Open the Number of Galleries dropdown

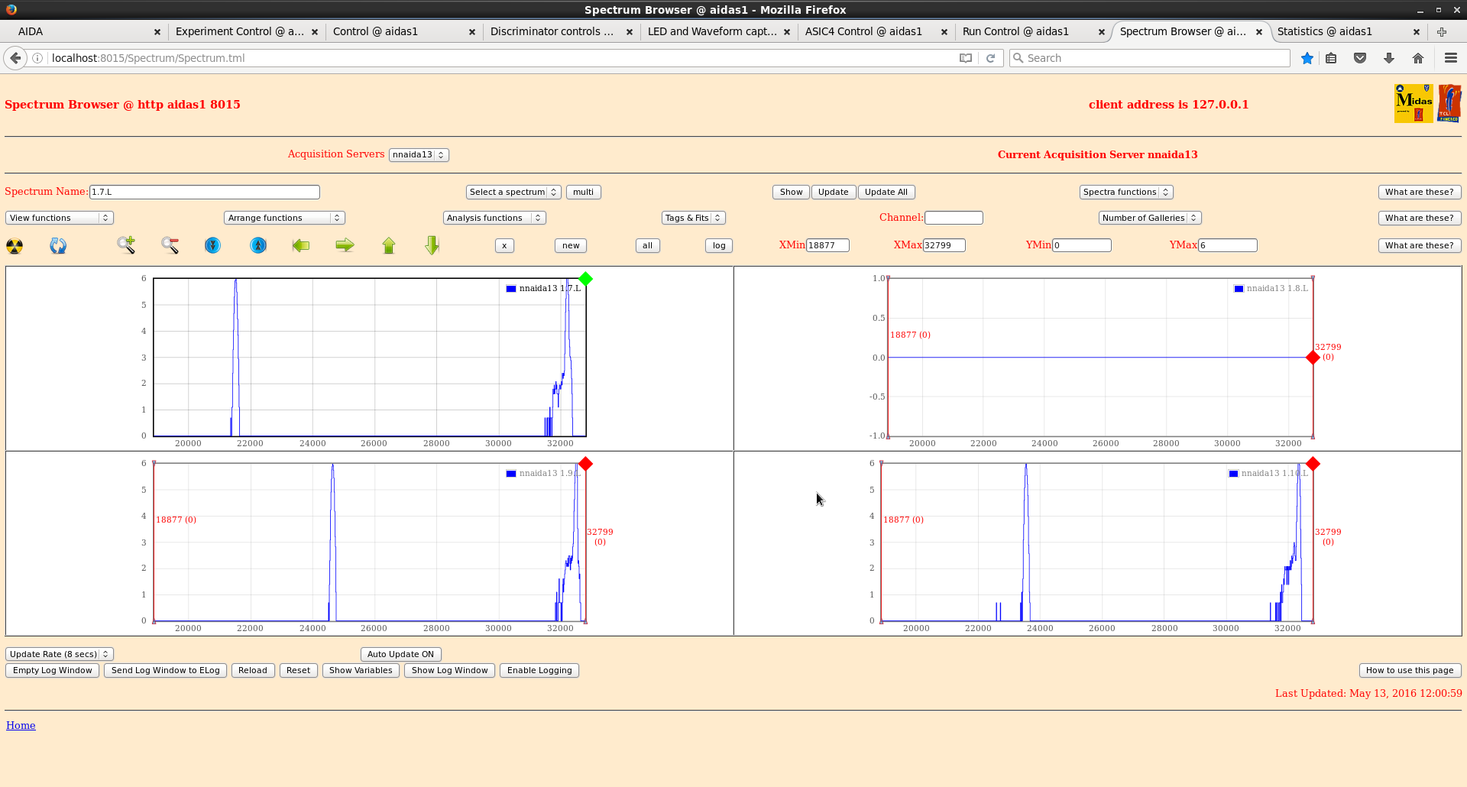(x=1150, y=219)
